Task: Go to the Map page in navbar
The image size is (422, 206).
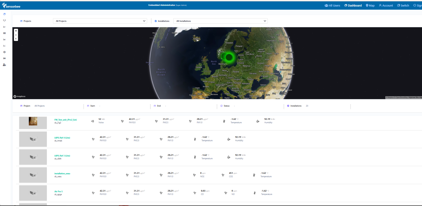Action: click(370, 6)
